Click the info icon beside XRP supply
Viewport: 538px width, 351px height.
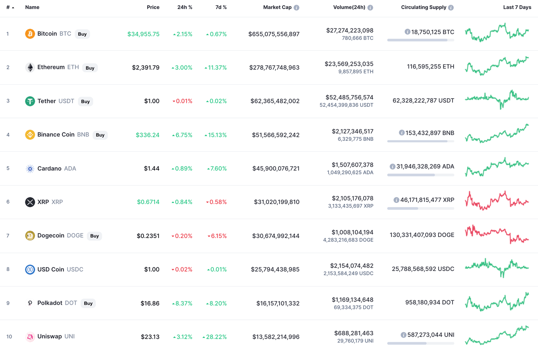(x=396, y=200)
